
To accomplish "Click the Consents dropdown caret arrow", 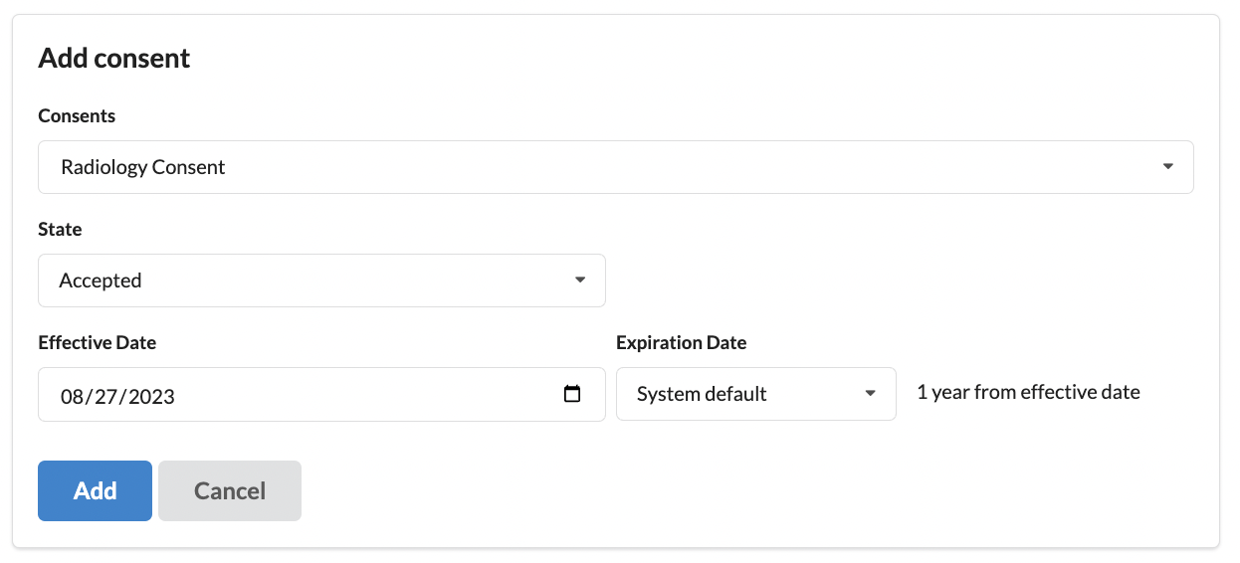I will tap(1168, 167).
